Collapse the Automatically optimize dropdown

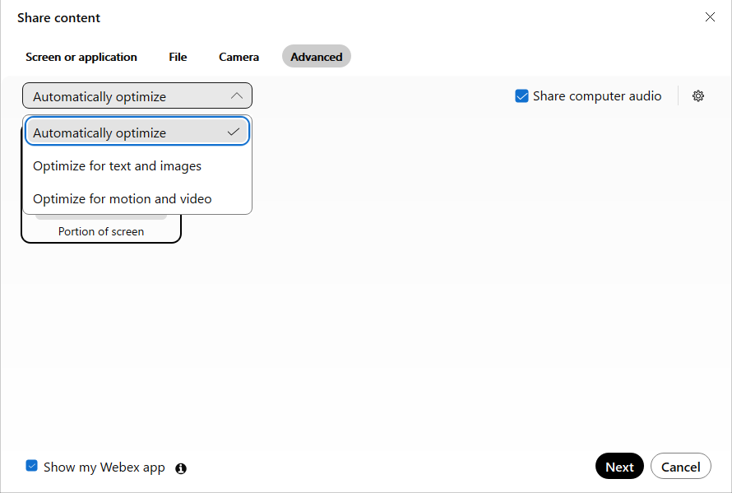pos(137,95)
